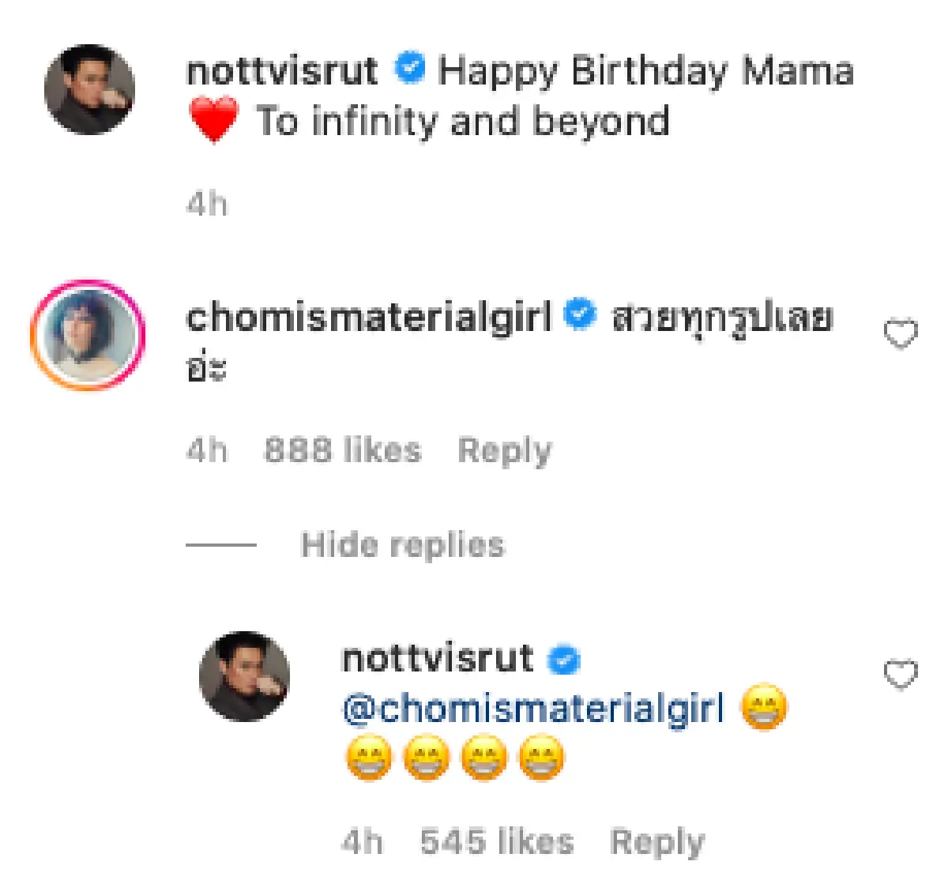Click the verified badge next to chomismaterialgirl
Viewport: 948px width, 884px height.
point(580,316)
